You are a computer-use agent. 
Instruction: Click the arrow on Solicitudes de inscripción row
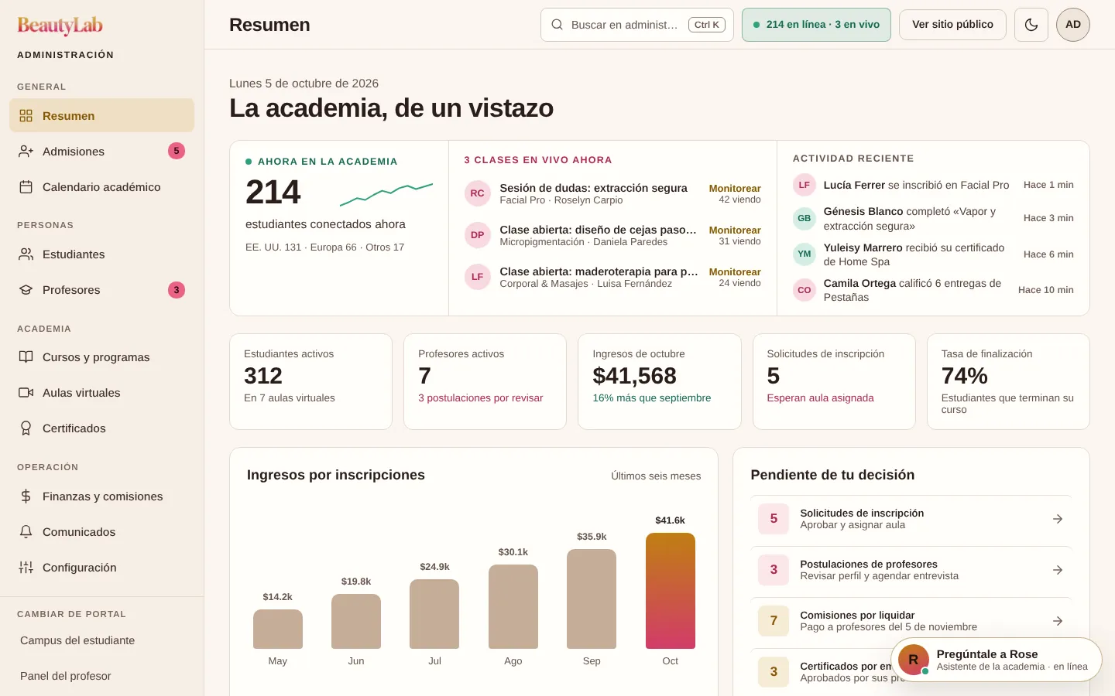coord(1058,519)
